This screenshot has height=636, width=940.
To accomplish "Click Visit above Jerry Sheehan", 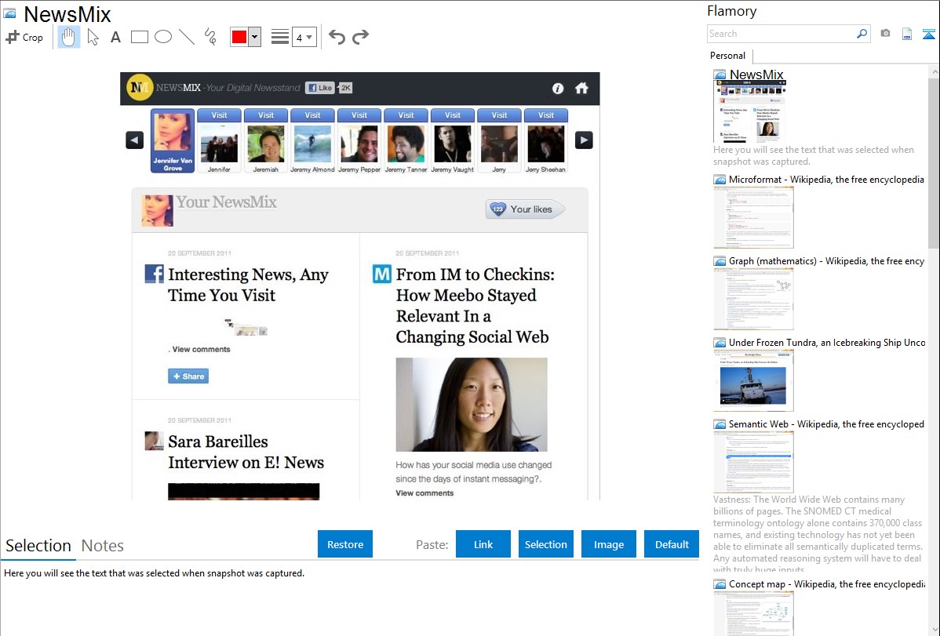I will click(545, 115).
